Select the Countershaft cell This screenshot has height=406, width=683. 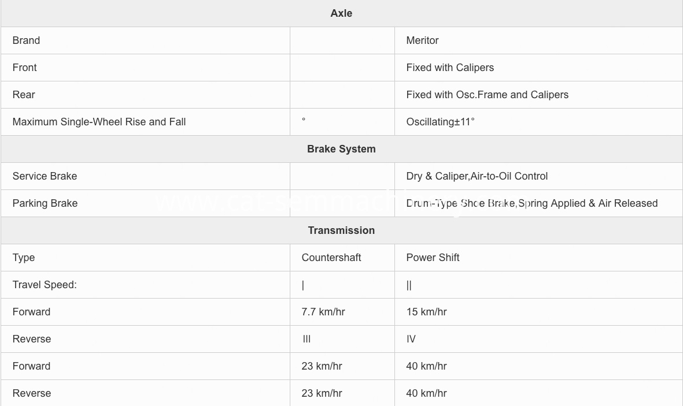(x=342, y=258)
